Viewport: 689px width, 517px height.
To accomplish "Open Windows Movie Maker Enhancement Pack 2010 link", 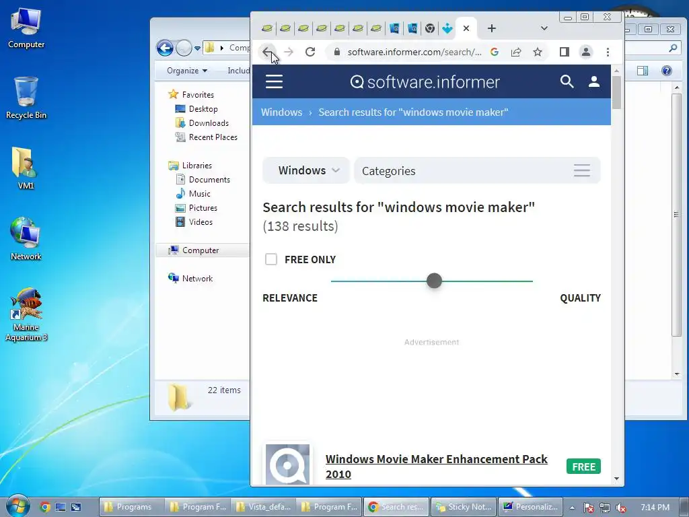I will point(436,467).
